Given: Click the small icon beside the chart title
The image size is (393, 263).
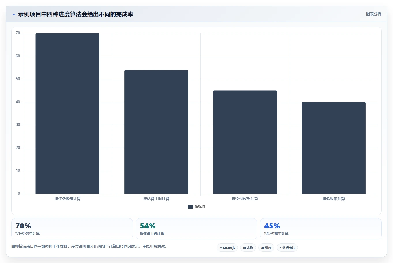Looking at the screenshot, I should pyautogui.click(x=14, y=14).
